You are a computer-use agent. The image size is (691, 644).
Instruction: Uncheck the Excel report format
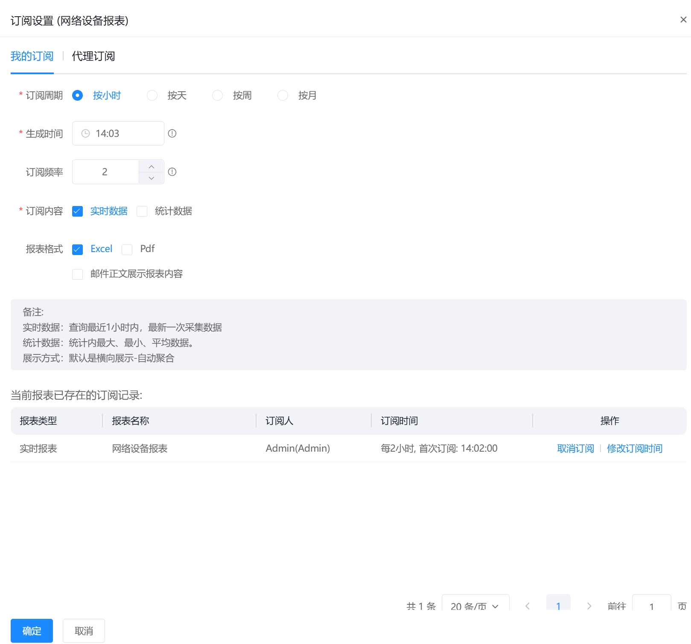click(77, 249)
